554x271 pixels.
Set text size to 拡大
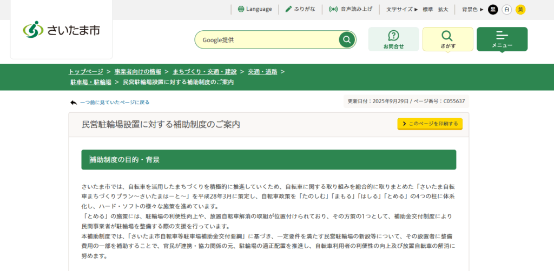443,9
